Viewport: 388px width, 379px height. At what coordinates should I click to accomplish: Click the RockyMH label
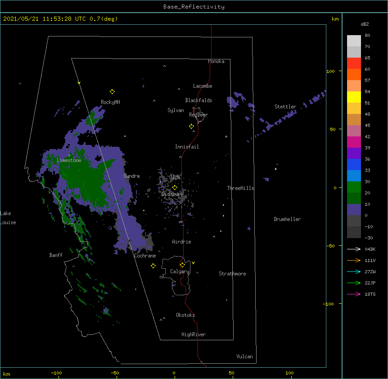point(110,102)
